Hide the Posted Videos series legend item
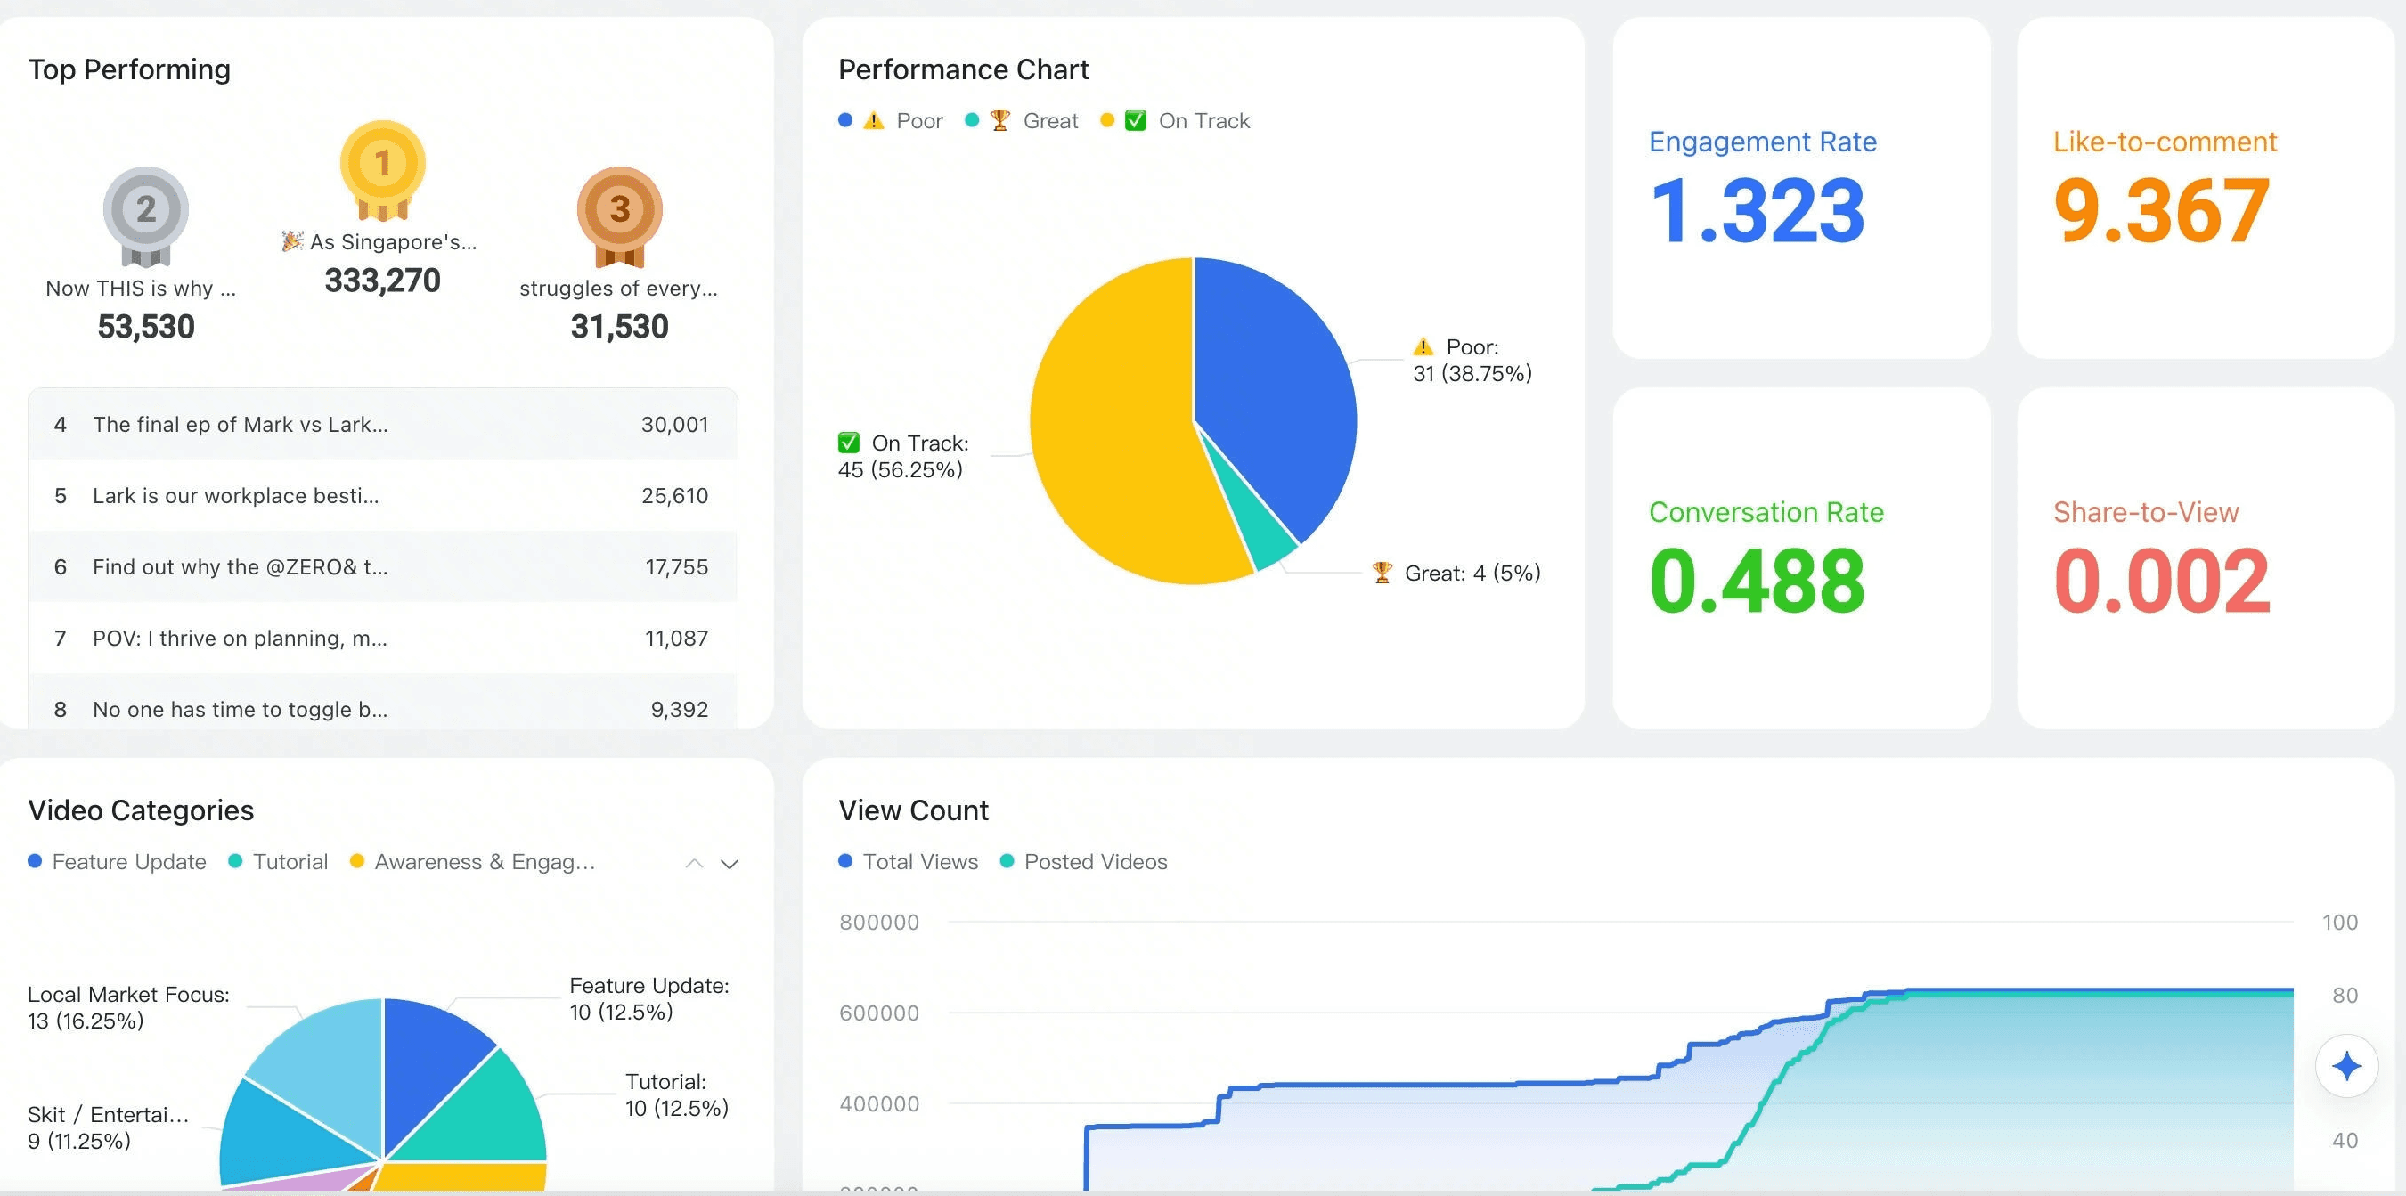The image size is (2406, 1196). 1095,862
